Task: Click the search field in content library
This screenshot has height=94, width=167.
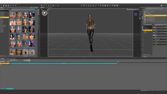Action: tap(23, 9)
